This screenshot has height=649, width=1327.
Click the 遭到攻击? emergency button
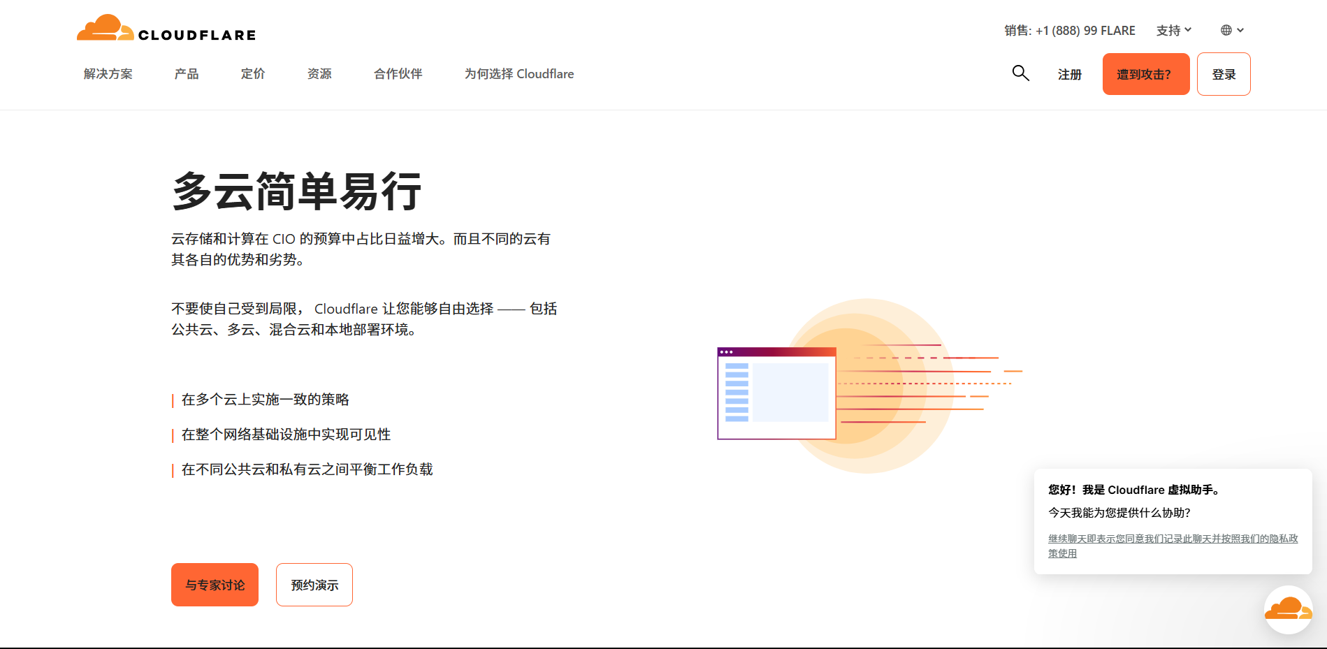point(1145,73)
